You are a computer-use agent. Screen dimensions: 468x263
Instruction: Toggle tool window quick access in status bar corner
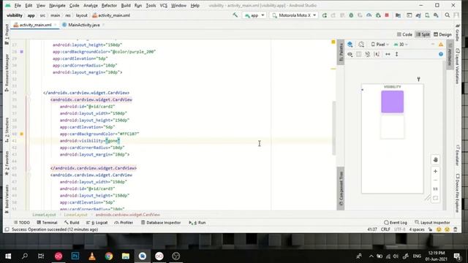coord(7,229)
